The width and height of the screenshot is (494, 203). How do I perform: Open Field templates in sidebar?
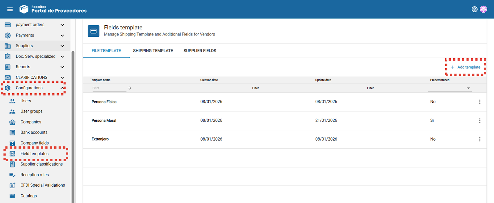(x=35, y=154)
